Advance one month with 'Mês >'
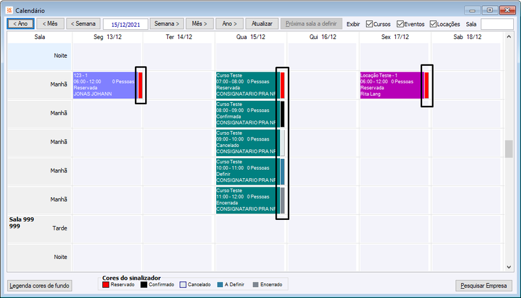The width and height of the screenshot is (521, 298). tap(199, 24)
